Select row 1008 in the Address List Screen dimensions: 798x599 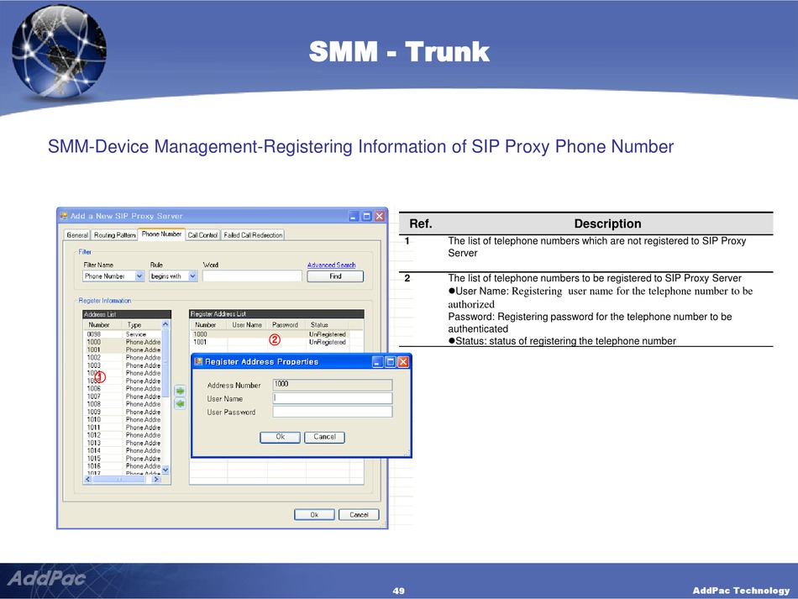click(123, 404)
